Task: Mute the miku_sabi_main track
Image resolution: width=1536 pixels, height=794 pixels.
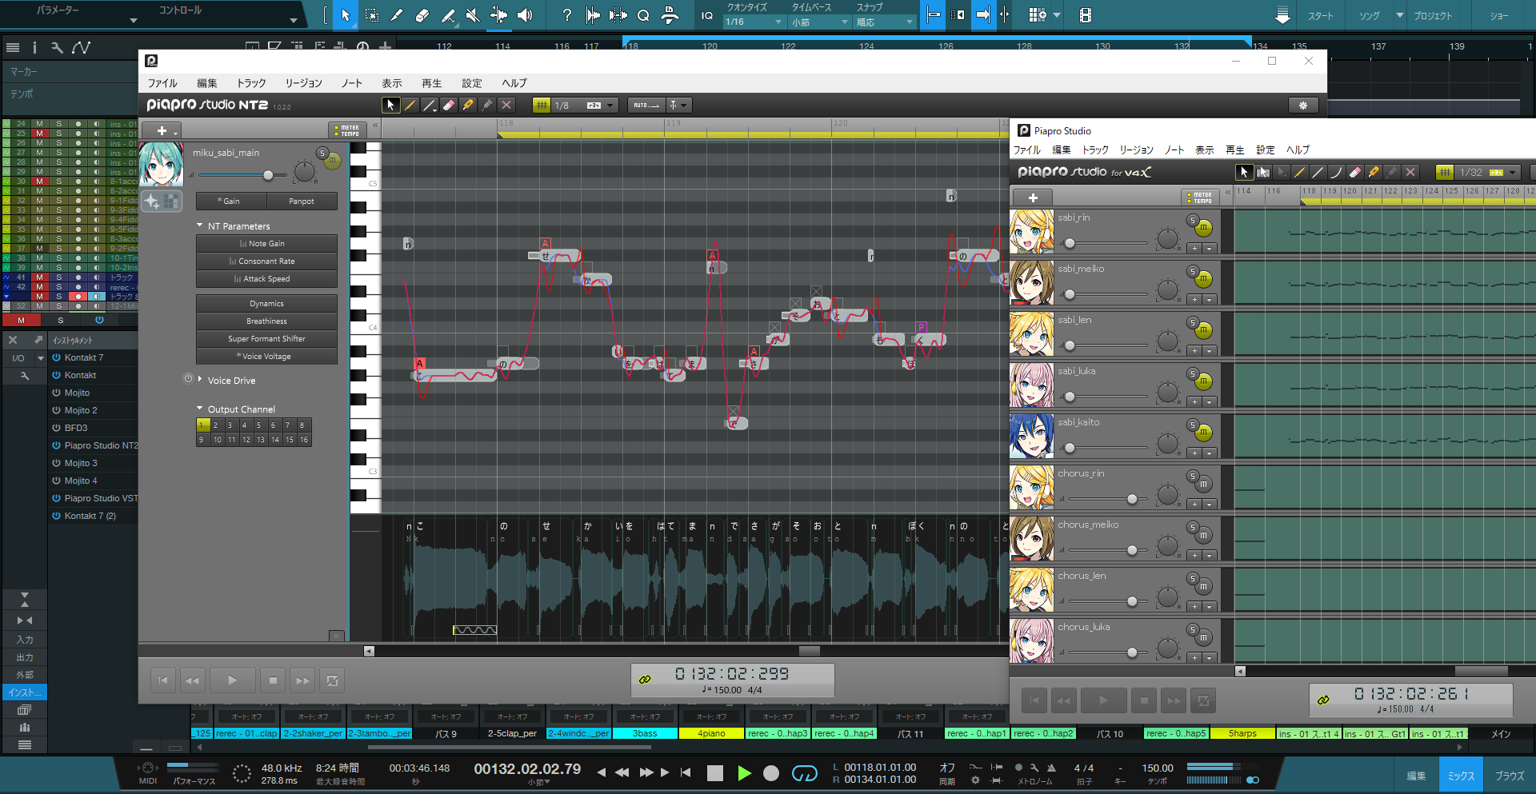Action: (x=332, y=161)
